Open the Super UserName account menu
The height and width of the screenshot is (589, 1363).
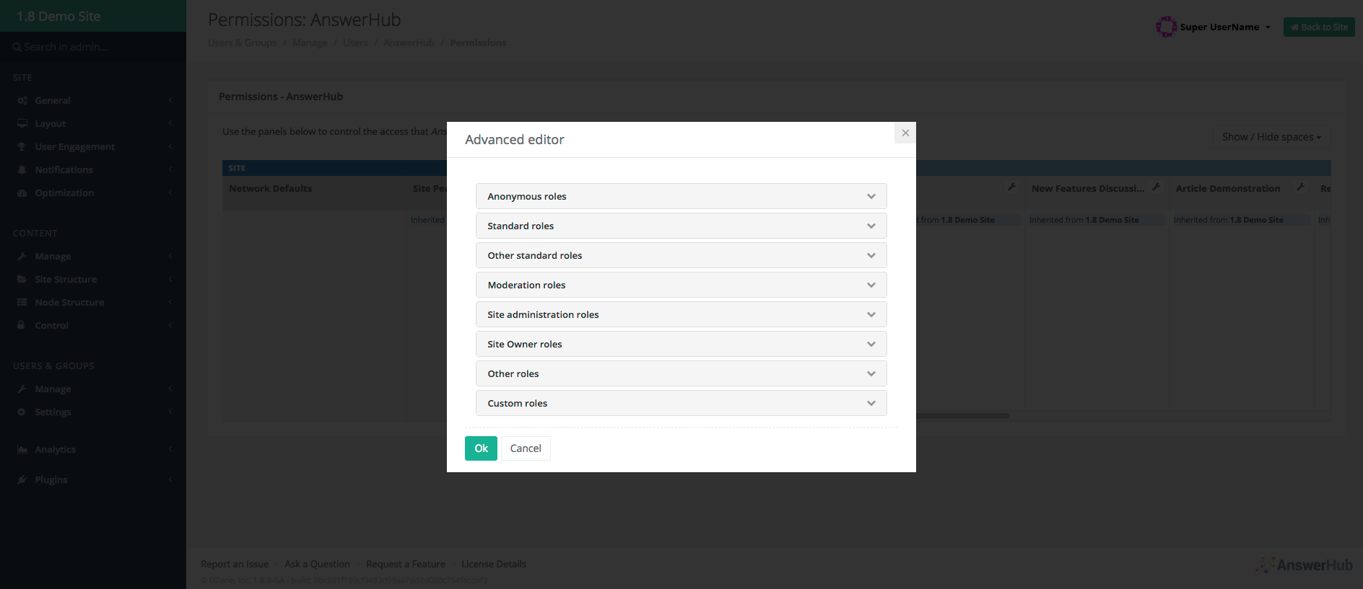pos(1225,27)
